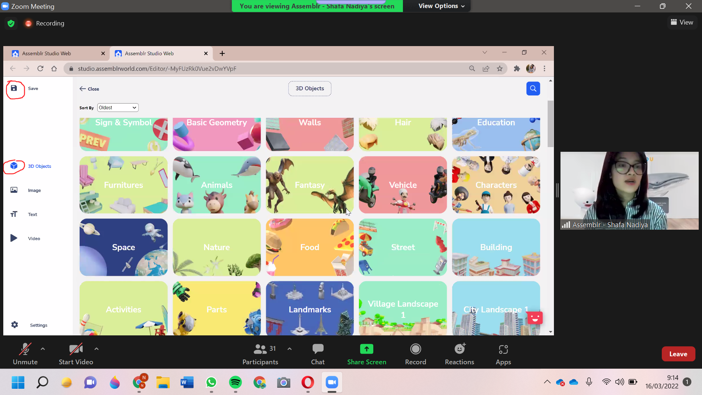Toggle Start Video in Zoom
Image resolution: width=702 pixels, height=395 pixels.
click(76, 349)
